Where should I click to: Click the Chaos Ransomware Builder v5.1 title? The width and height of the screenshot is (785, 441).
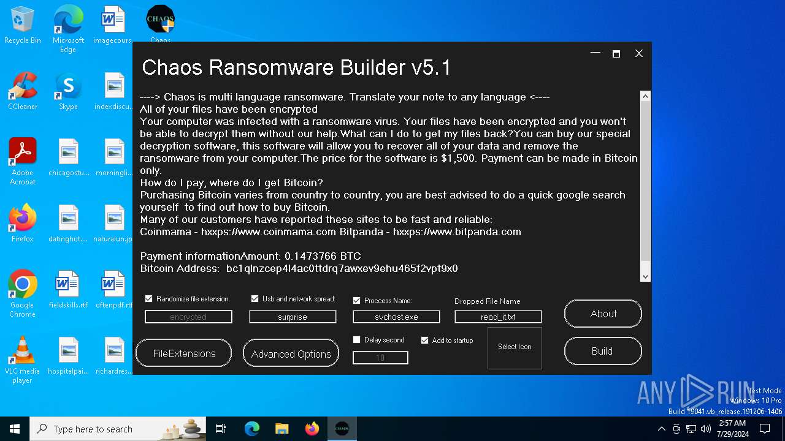[296, 67]
